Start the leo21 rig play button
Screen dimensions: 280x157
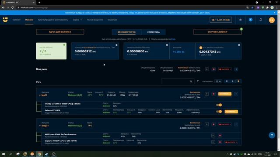207,94
